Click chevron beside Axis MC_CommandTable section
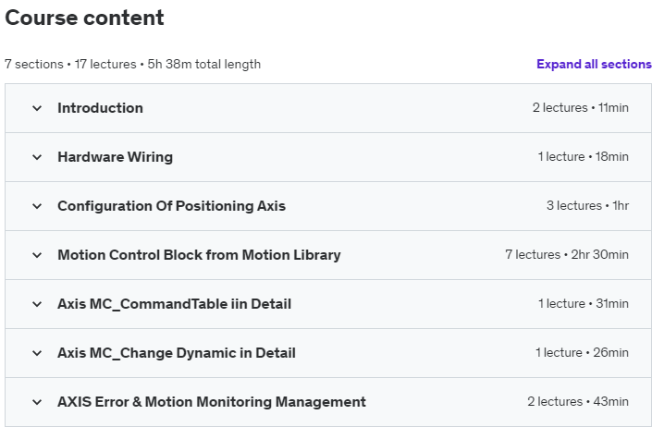 (x=37, y=304)
